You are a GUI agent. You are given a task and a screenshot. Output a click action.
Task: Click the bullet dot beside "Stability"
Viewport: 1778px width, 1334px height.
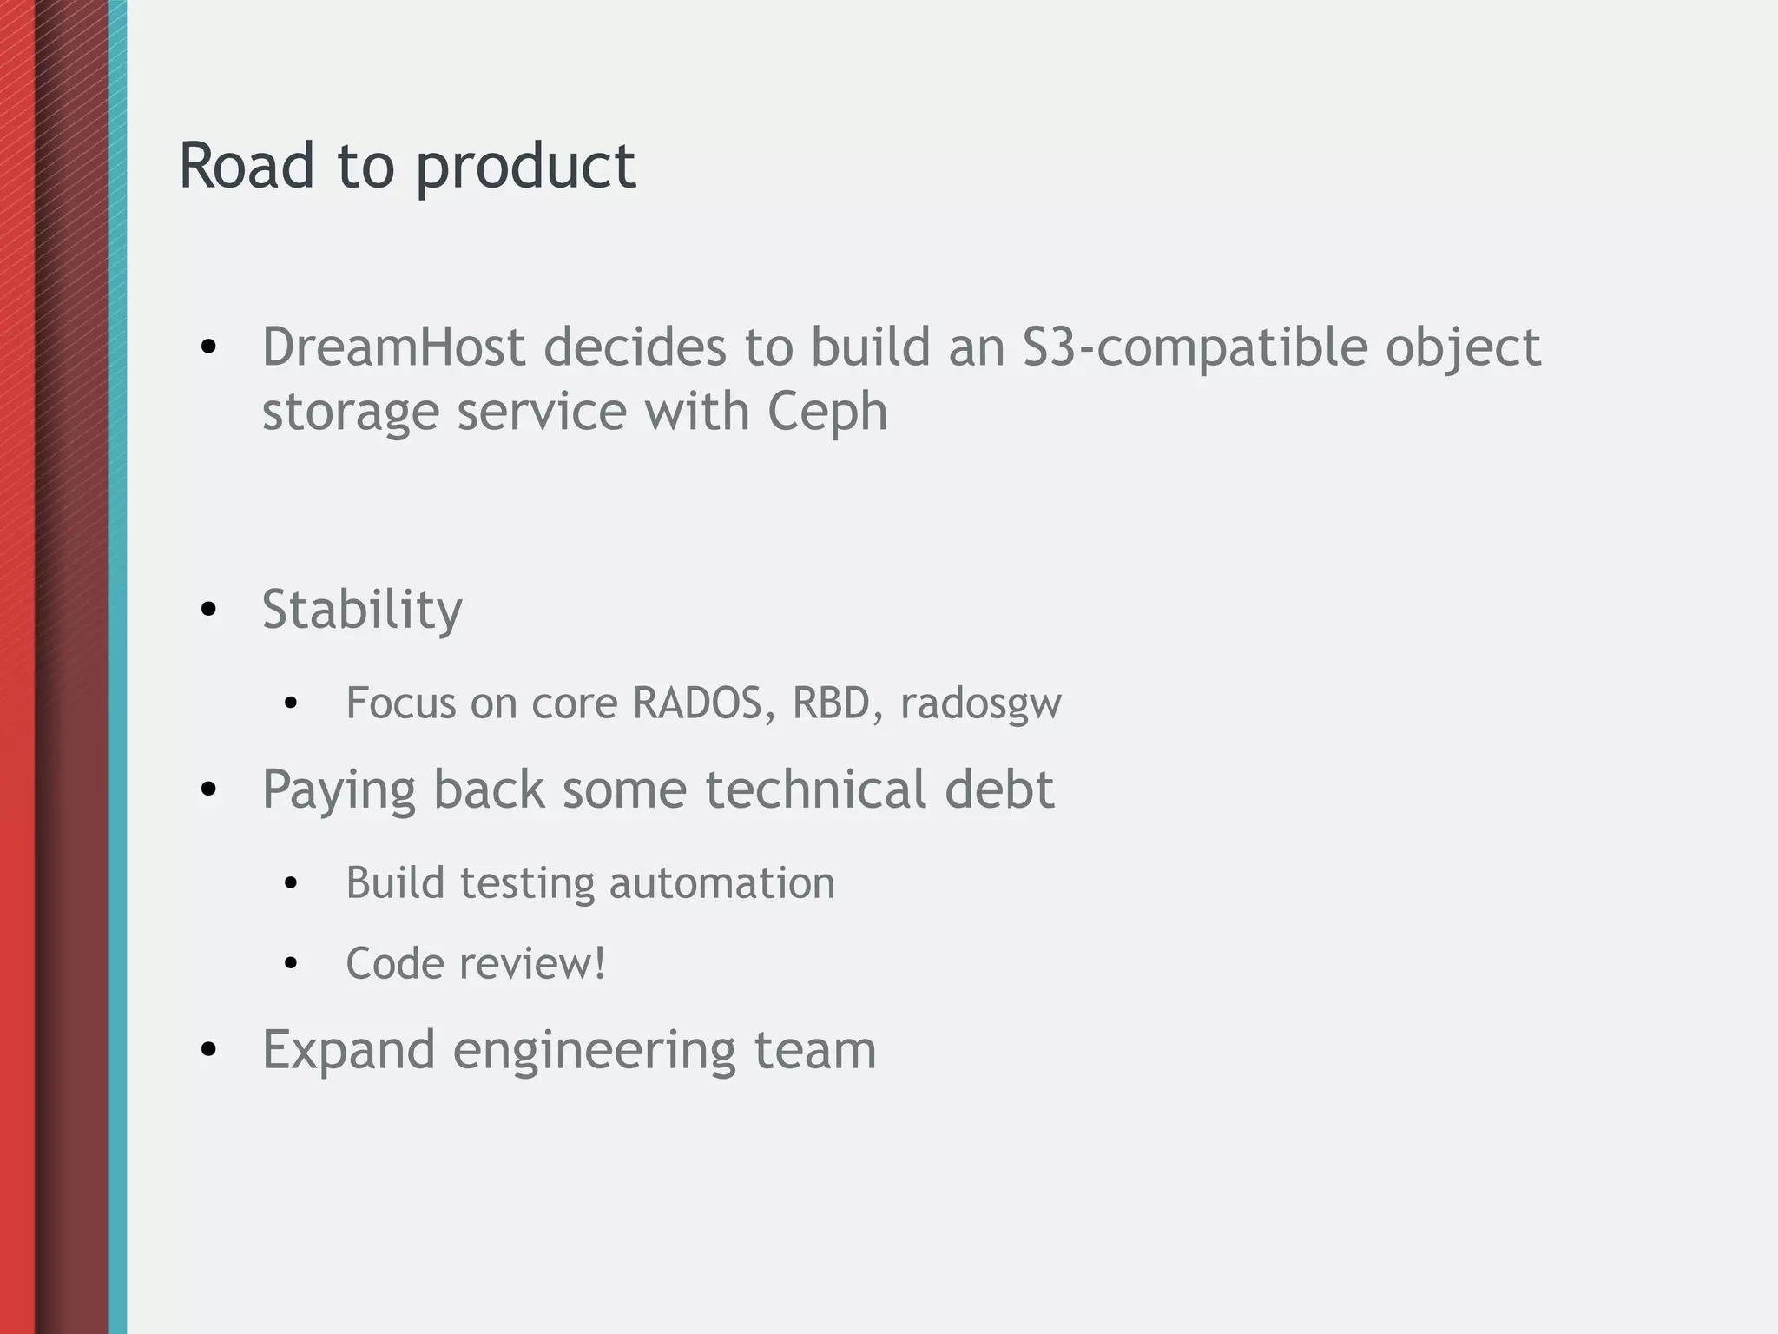(208, 611)
